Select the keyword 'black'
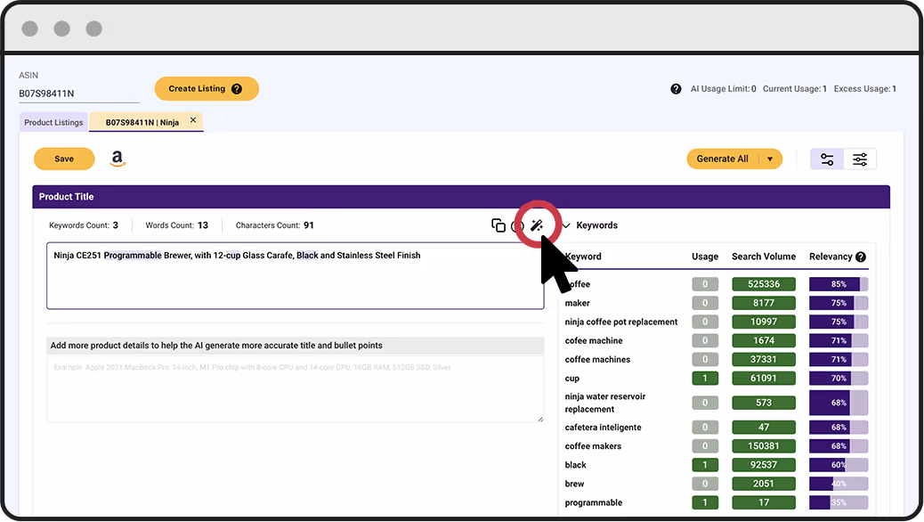This screenshot has height=522, width=924. tap(576, 465)
